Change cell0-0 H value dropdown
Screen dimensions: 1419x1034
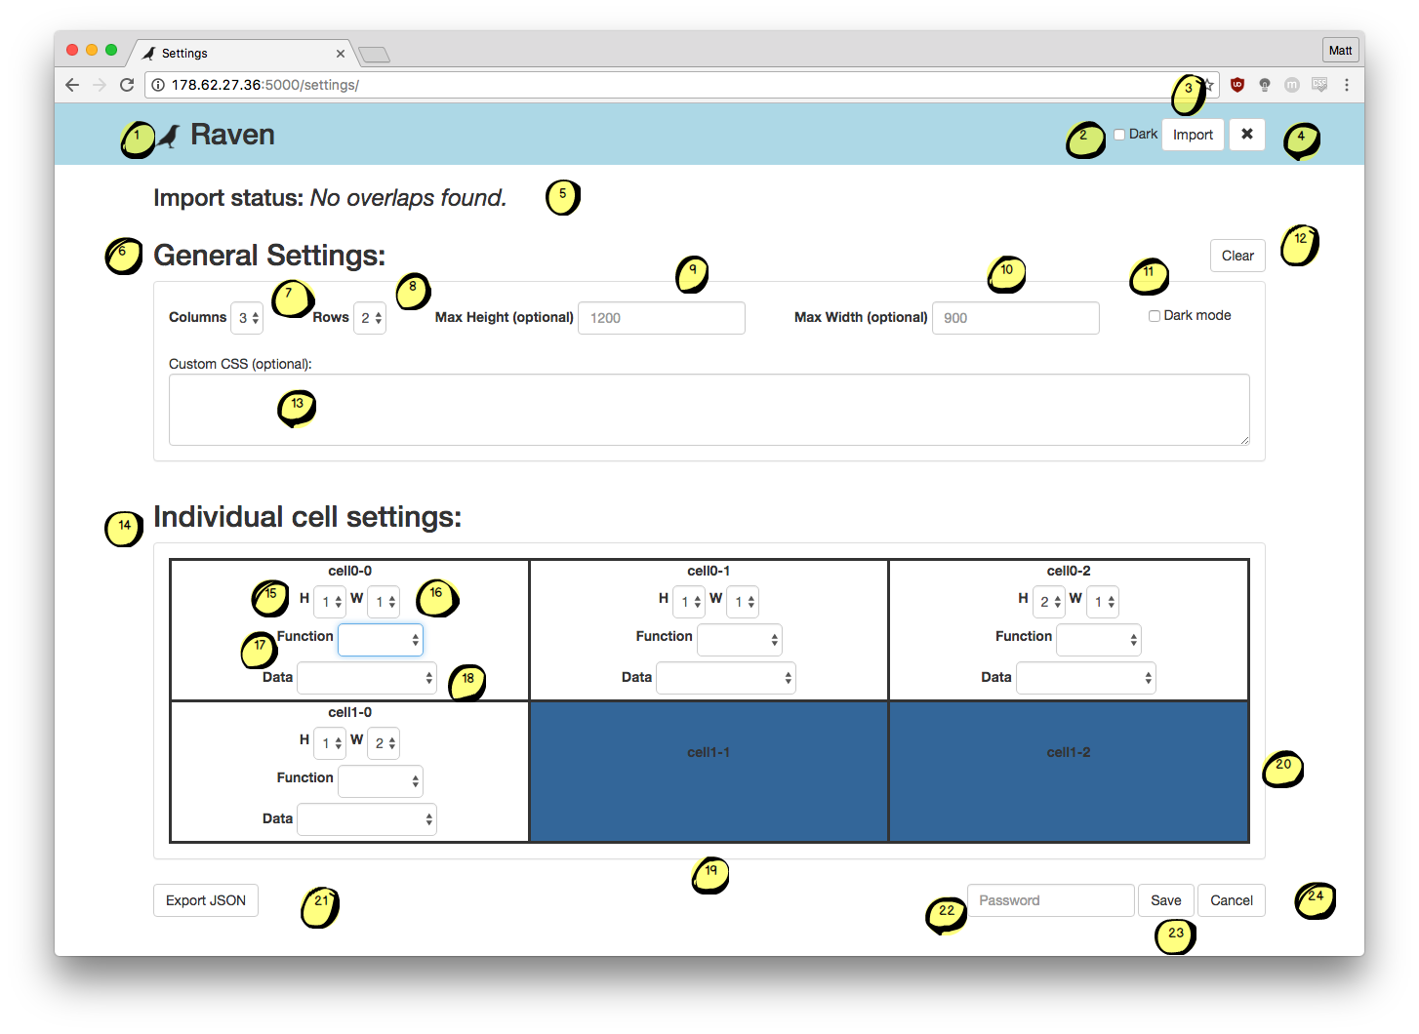pyautogui.click(x=330, y=602)
